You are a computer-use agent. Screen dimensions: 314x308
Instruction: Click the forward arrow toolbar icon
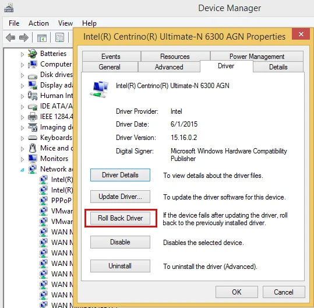[x=24, y=37]
